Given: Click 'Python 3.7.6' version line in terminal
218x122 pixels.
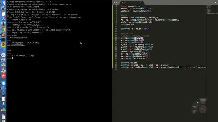Looking at the screenshot, I should (31, 12).
